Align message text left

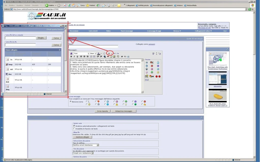pyautogui.click(x=81, y=56)
